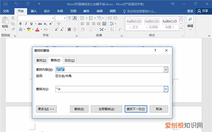Center align text

click(x=88, y=24)
